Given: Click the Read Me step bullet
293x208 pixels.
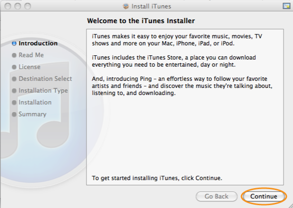Looking at the screenshot, I should (14, 55).
